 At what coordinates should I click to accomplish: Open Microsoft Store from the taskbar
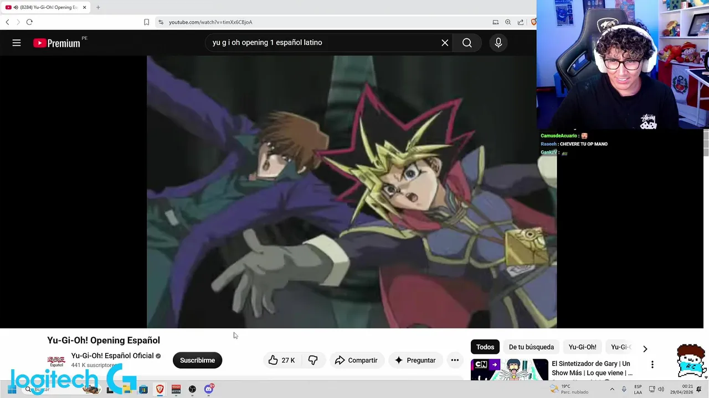coord(143,389)
